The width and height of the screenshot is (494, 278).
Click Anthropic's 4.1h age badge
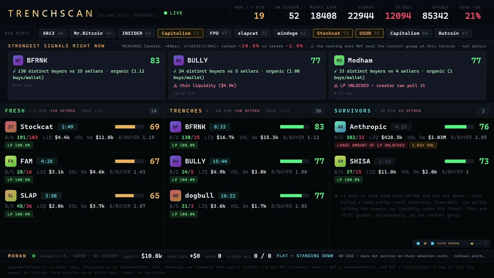[x=401, y=127]
